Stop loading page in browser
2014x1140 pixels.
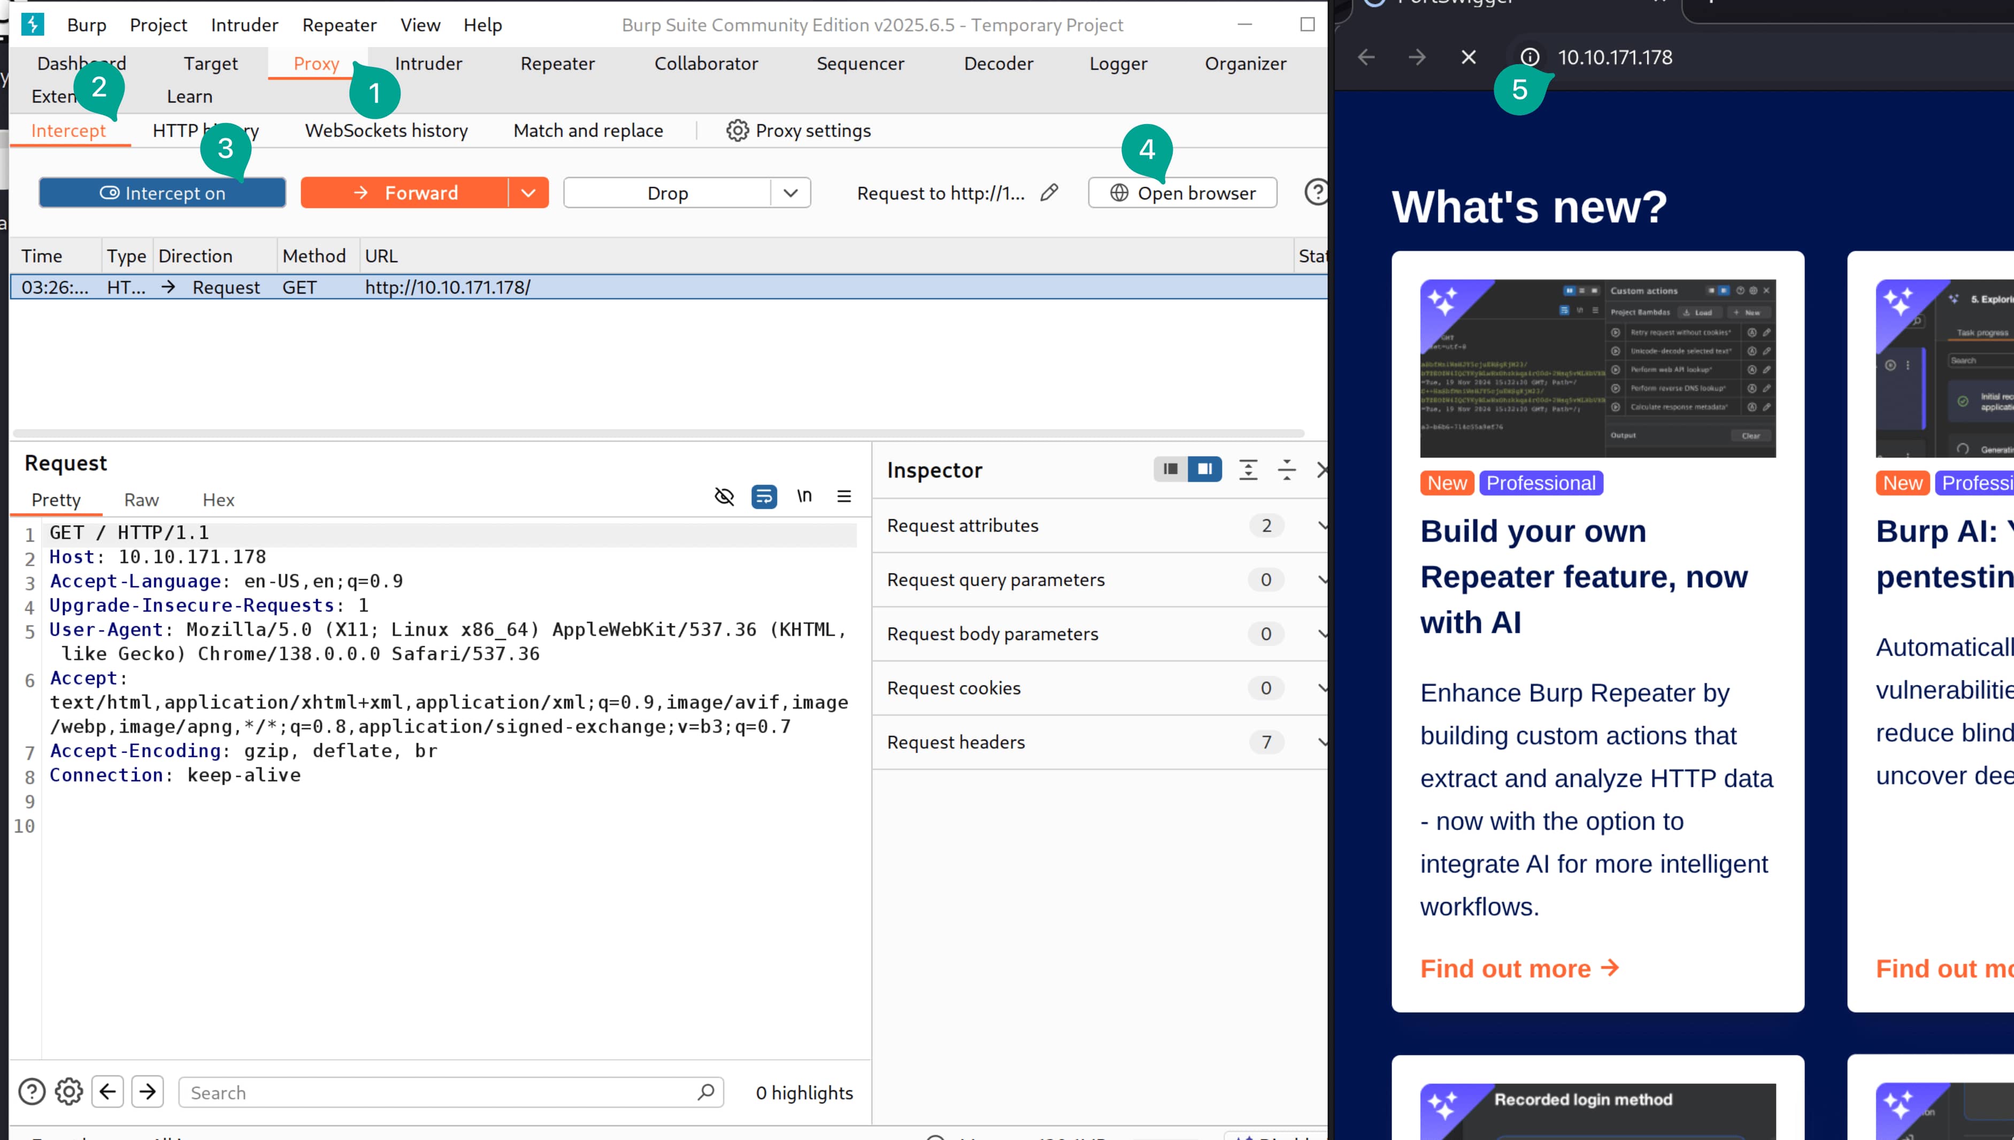(1468, 57)
